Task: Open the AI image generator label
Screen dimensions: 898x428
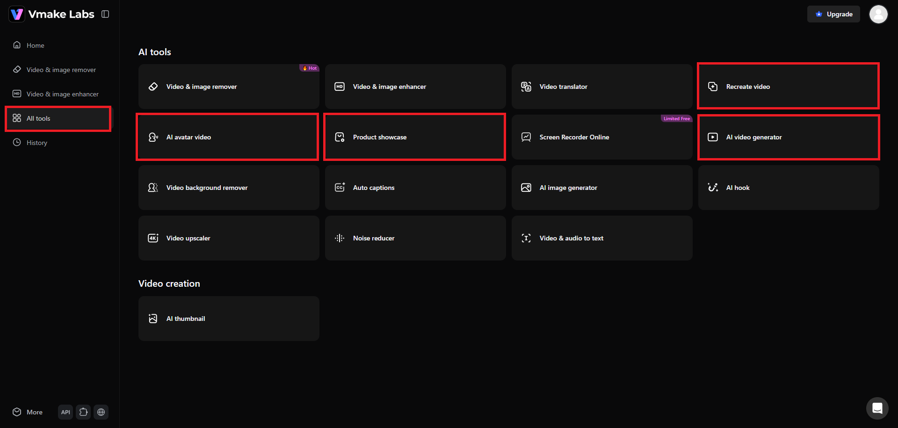Action: (568, 188)
